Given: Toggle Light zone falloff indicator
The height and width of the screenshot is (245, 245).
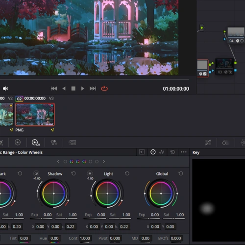Looking at the screenshot, I should [90, 173].
